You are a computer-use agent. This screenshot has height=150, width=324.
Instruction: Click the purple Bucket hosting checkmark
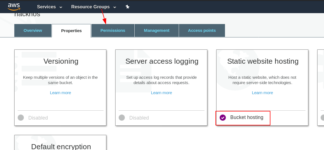pos(223,118)
